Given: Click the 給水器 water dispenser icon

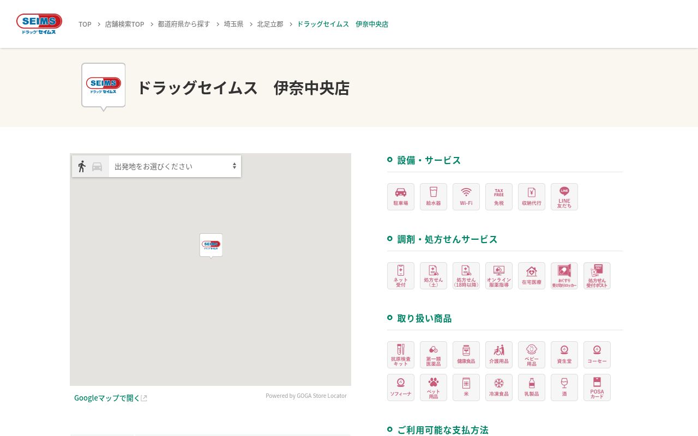Looking at the screenshot, I should (x=434, y=197).
